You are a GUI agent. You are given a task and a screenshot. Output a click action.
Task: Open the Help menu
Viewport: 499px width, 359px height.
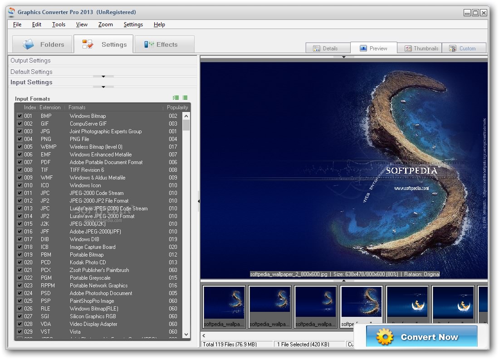pos(159,24)
